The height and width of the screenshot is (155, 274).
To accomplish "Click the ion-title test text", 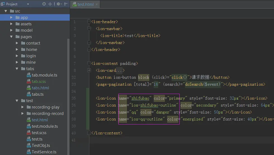I will 129,36.
